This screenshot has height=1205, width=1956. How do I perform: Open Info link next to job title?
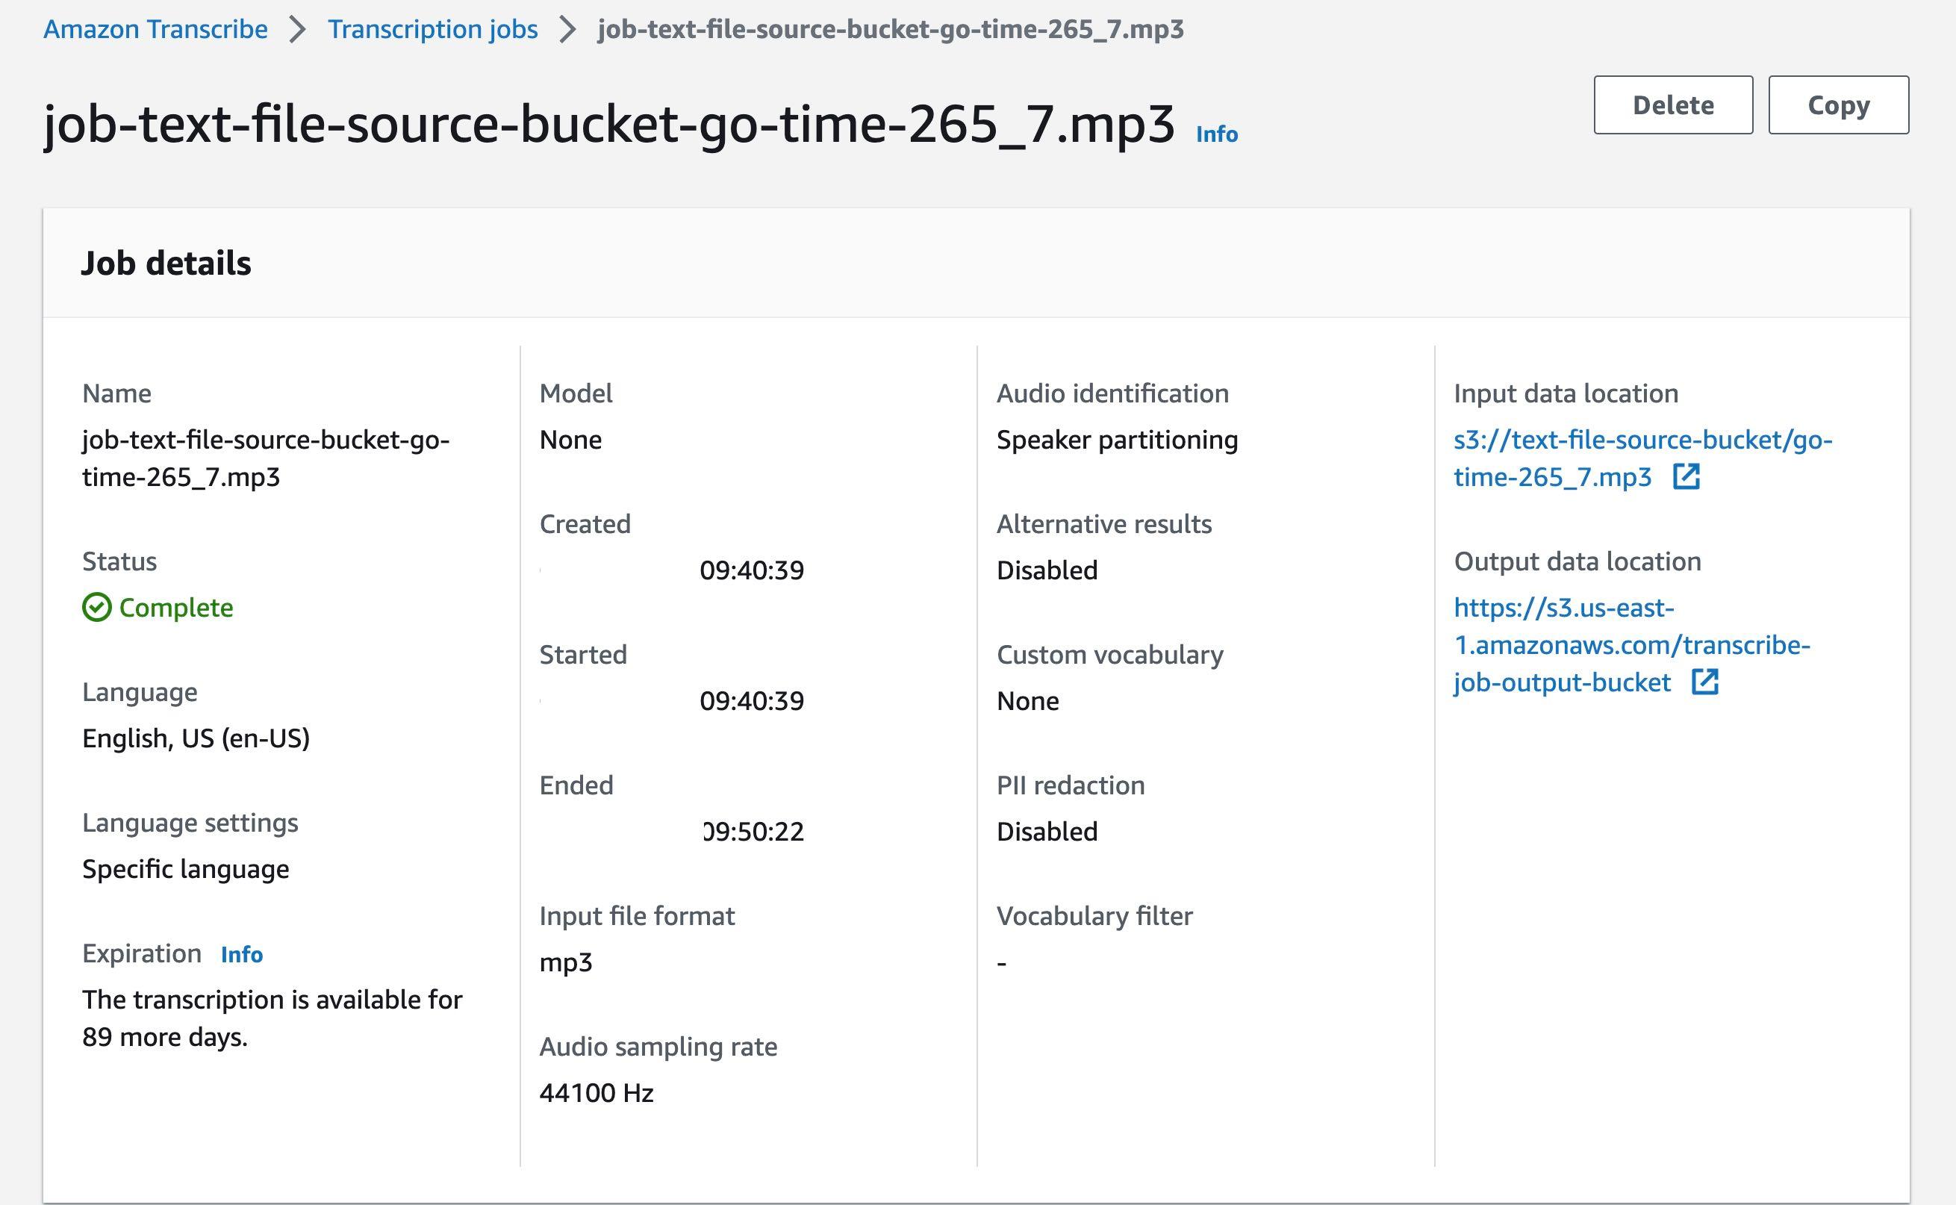[1216, 134]
